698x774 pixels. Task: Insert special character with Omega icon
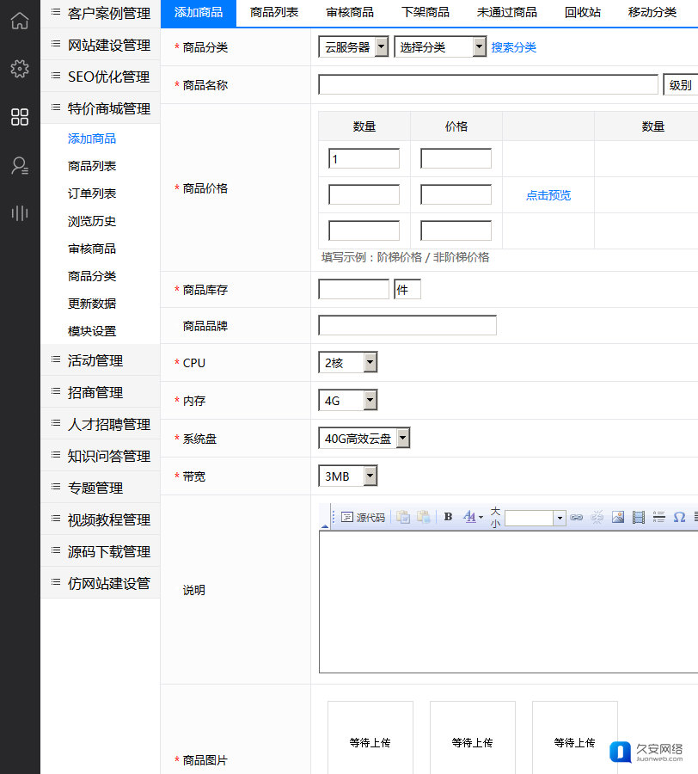[679, 517]
